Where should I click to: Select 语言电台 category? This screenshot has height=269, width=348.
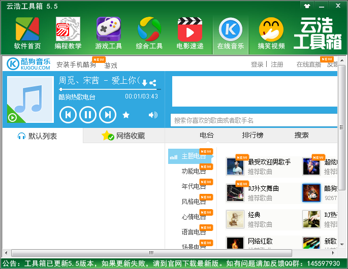coord(194,232)
